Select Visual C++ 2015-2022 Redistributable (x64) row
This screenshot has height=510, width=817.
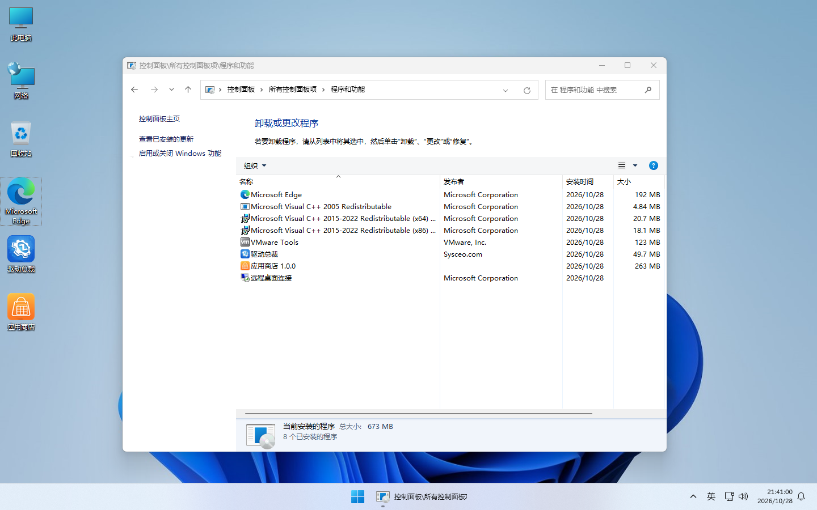450,218
